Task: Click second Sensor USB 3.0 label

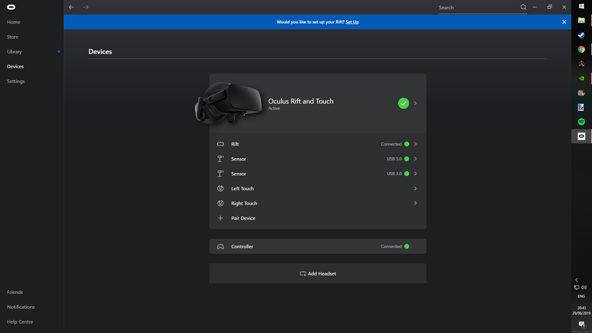Action: tap(395, 173)
